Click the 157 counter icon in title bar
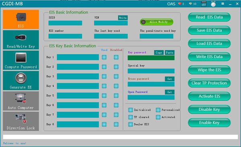This screenshot has width=241, height=147. pos(204,4)
